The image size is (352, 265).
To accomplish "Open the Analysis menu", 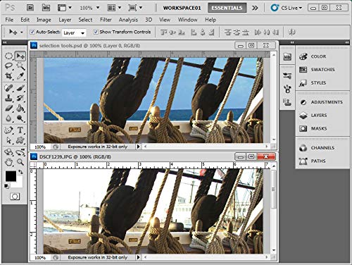I will point(128,20).
